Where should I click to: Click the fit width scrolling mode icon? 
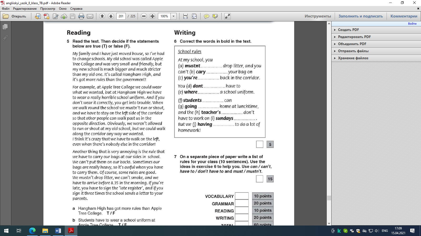[186, 16]
